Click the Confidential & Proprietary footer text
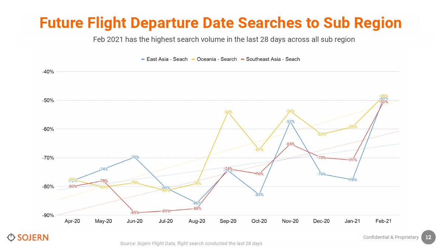This screenshot has width=442, height=248. coord(391,237)
